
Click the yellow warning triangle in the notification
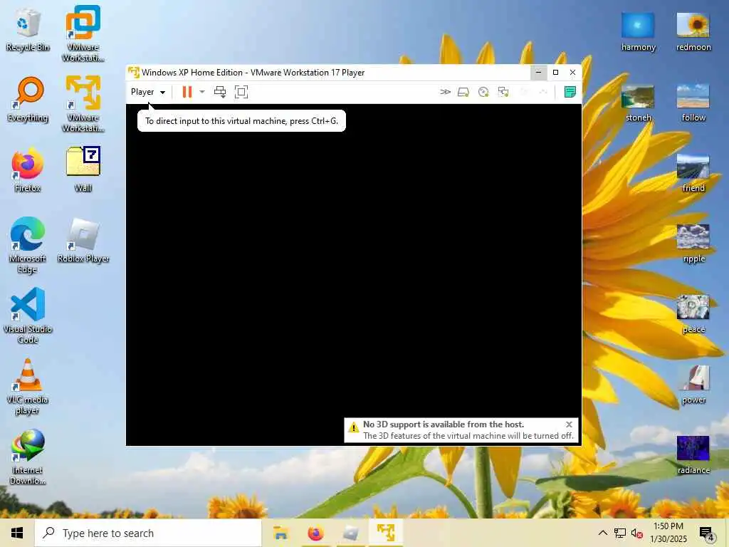click(353, 427)
